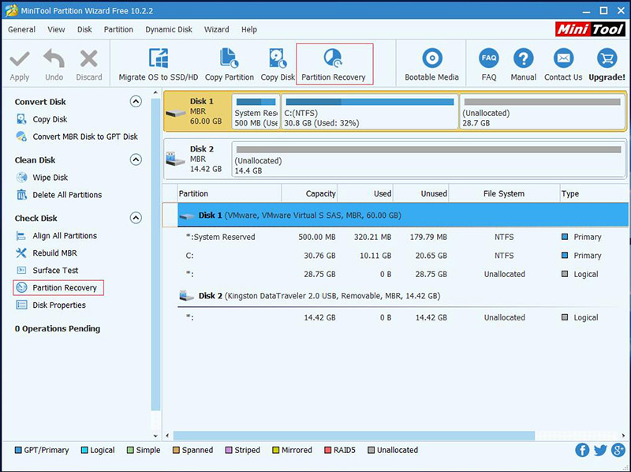Launch Partition Recovery from the toolbar
Viewport: 631px width, 472px height.
(x=333, y=59)
